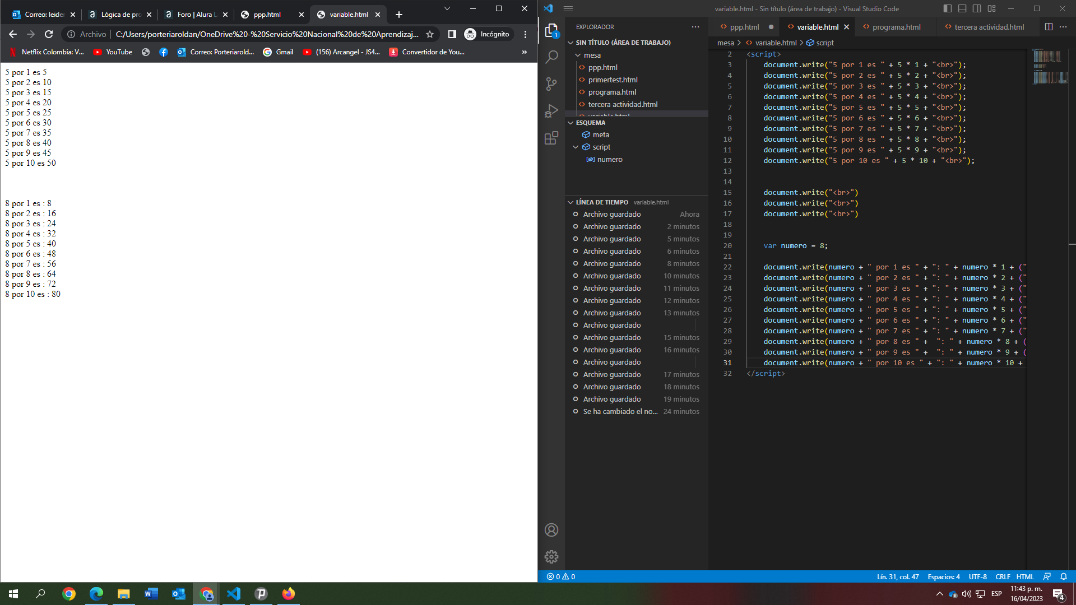Open the Source Control view

pyautogui.click(x=551, y=84)
